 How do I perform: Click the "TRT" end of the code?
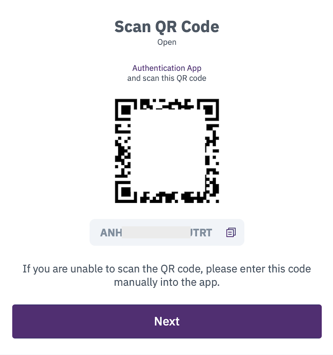pyautogui.click(x=202, y=233)
